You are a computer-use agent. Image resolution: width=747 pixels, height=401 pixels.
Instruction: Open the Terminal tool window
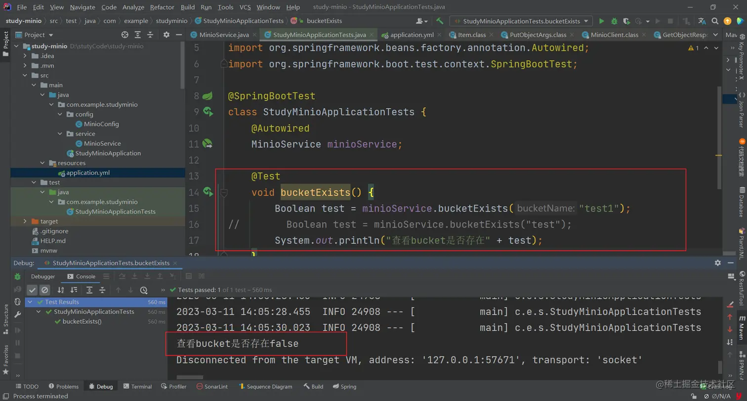[137, 387]
